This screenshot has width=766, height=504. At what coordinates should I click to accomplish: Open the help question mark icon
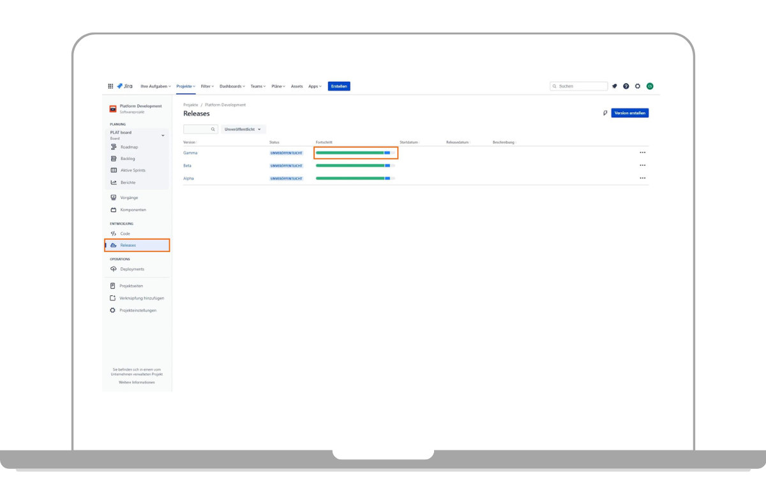(x=626, y=86)
